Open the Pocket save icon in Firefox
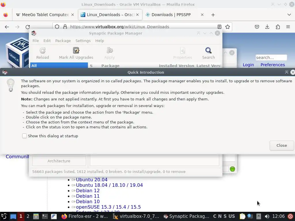Screen dimensions: 295x221 (257, 27)
